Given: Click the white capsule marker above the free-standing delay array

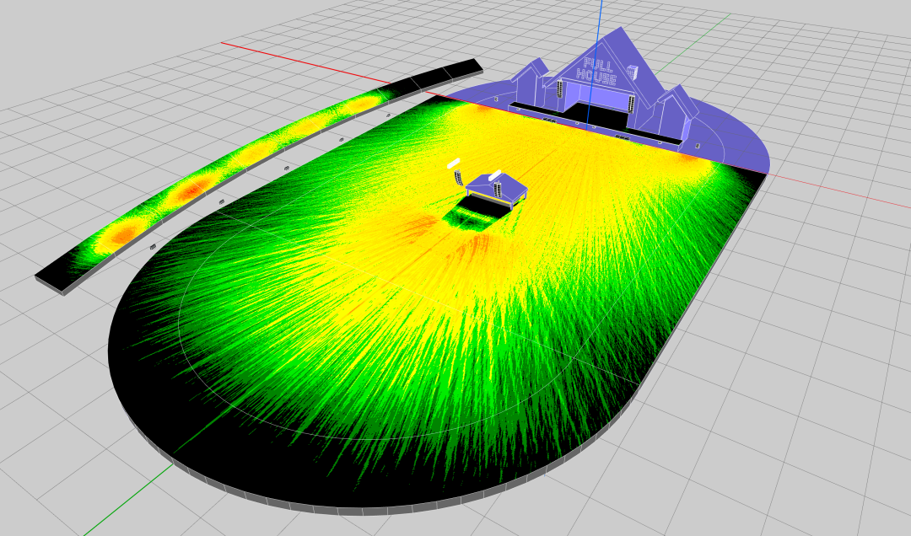Looking at the screenshot, I should coord(454,162).
